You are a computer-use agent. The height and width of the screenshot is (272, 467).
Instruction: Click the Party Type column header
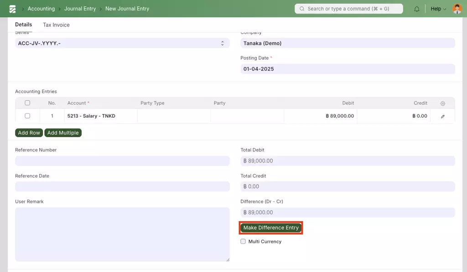152,103
